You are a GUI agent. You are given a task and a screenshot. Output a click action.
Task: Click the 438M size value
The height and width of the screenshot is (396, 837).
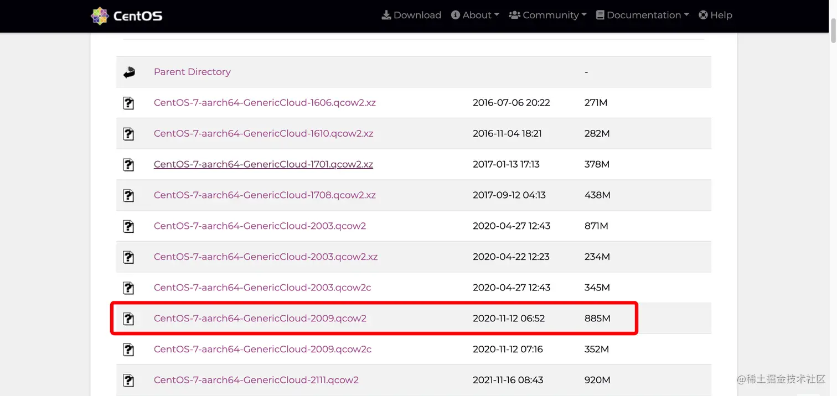pyautogui.click(x=597, y=195)
